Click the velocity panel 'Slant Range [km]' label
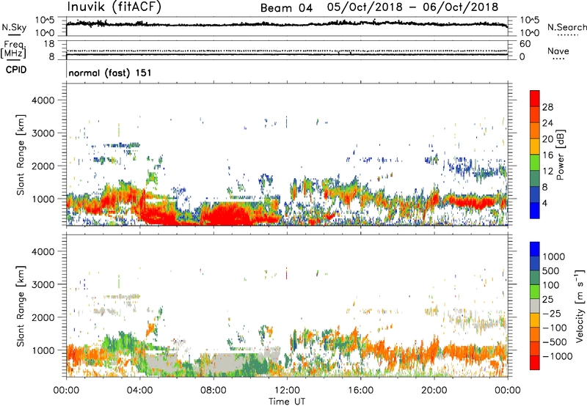Viewport: 587px width, 406px height. (21, 306)
